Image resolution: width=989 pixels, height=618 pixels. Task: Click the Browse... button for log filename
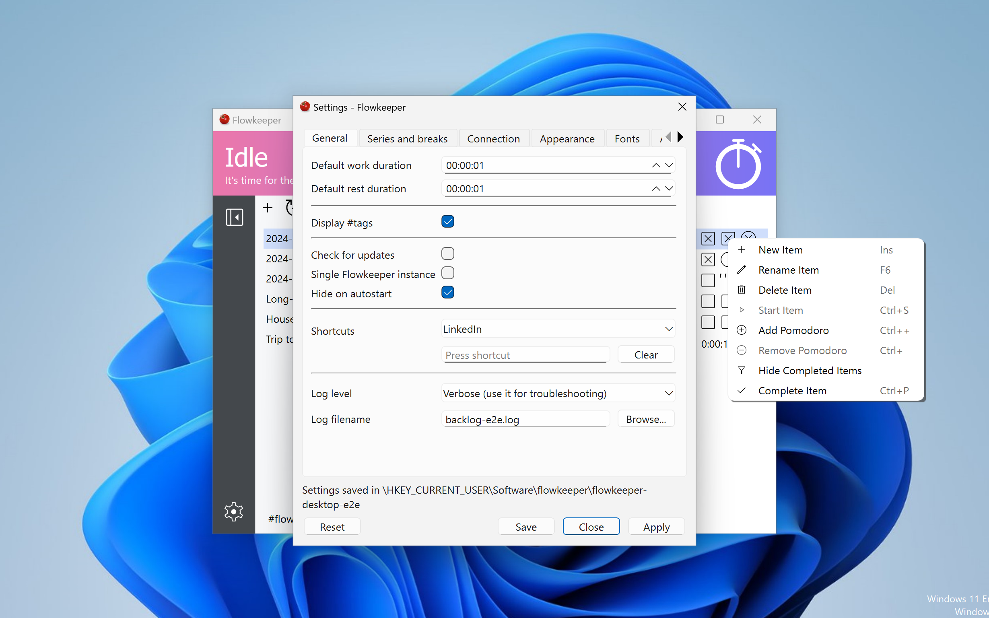pos(646,419)
